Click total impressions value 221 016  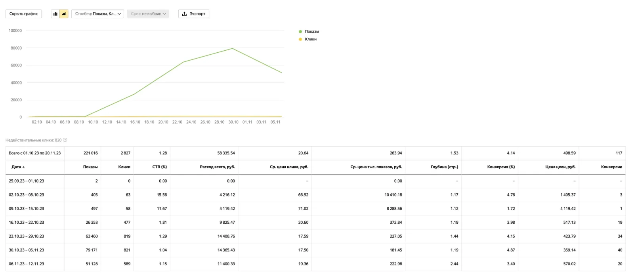tap(90, 153)
